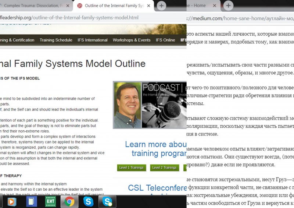This screenshot has width=294, height=208.
Task: Open the blue notebook taskbar icon
Action: 32,201
